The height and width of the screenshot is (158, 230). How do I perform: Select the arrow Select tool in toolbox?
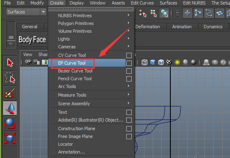pyautogui.click(x=10, y=63)
